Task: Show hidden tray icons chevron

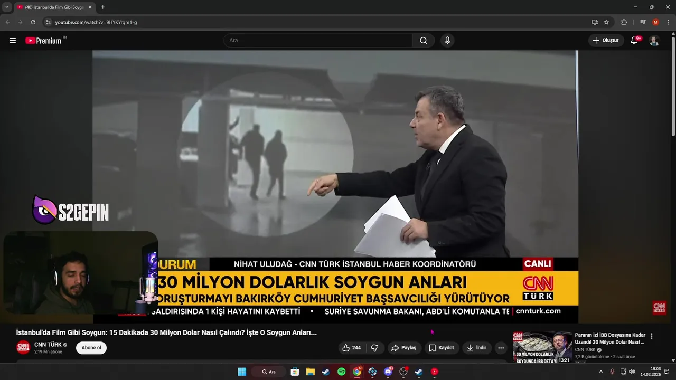Action: [600, 372]
